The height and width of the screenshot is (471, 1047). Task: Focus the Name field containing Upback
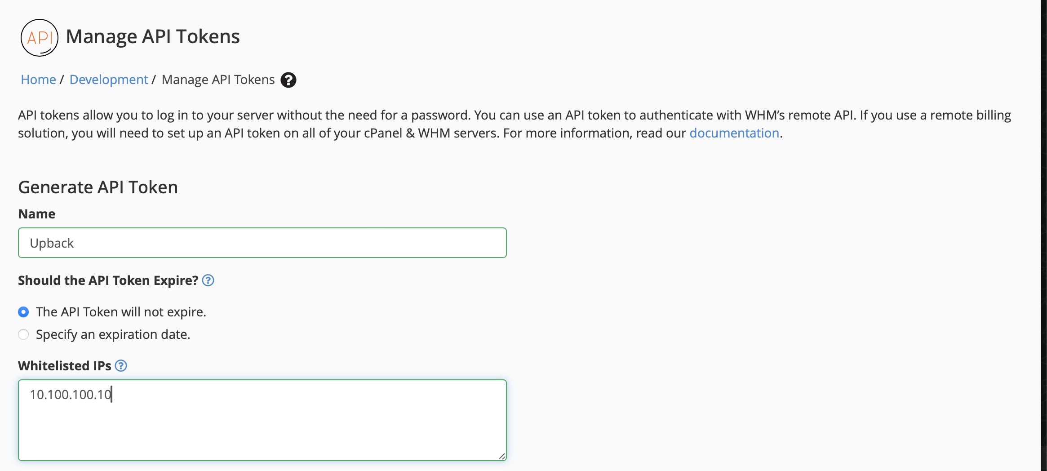pyautogui.click(x=262, y=243)
